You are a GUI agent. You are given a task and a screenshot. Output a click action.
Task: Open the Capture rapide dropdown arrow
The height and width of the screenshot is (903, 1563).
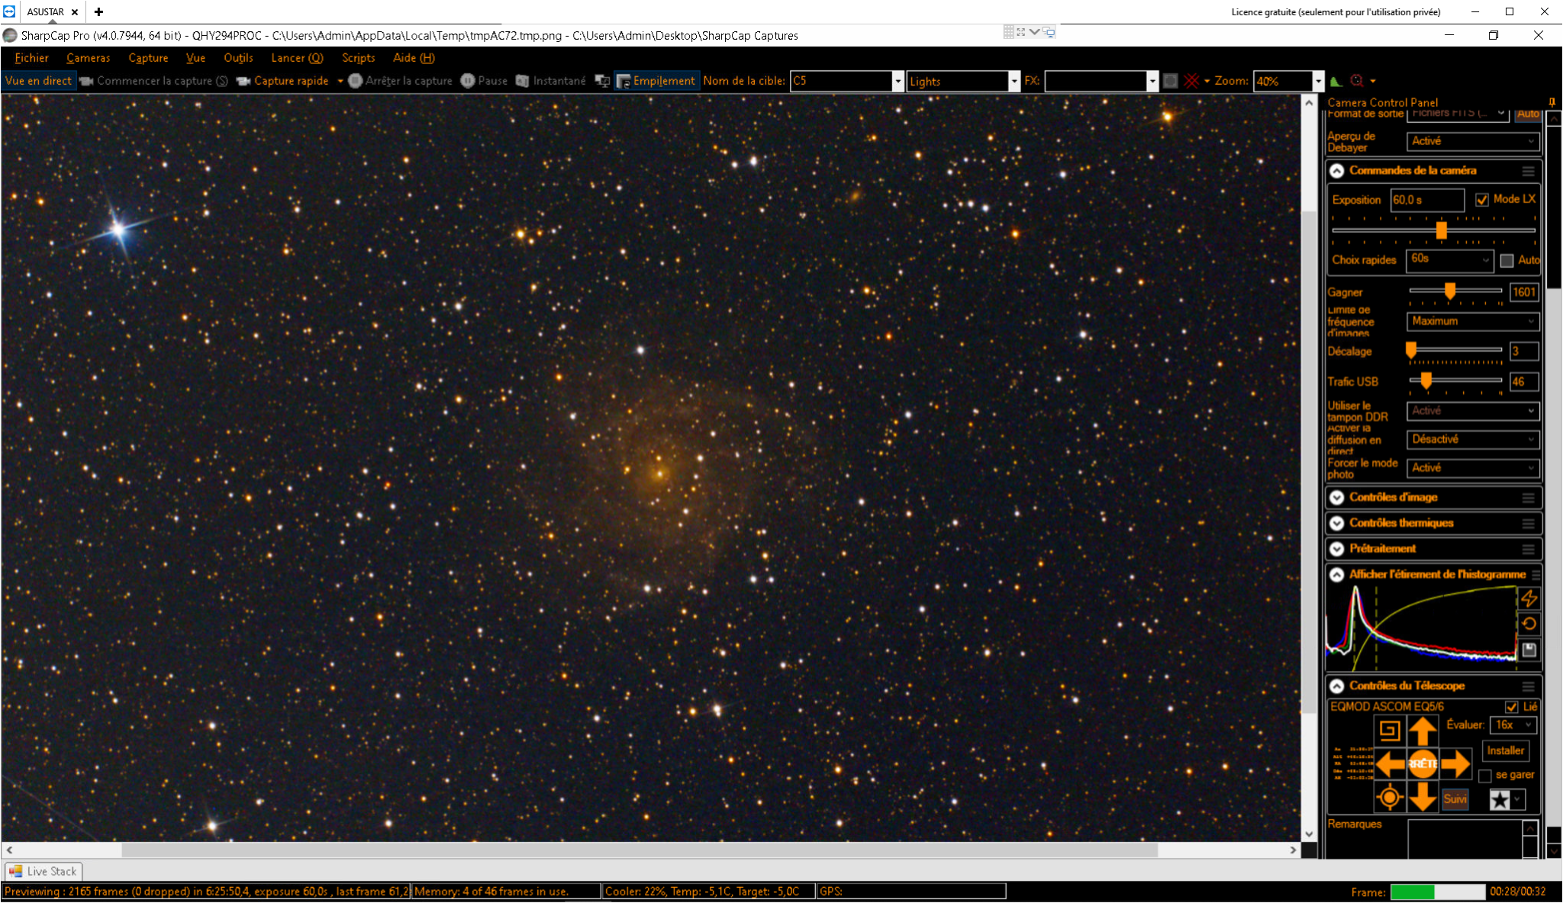click(x=340, y=81)
